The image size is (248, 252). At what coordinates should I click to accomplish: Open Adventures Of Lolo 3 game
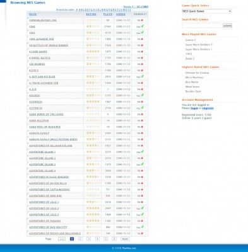[x=44, y=215]
